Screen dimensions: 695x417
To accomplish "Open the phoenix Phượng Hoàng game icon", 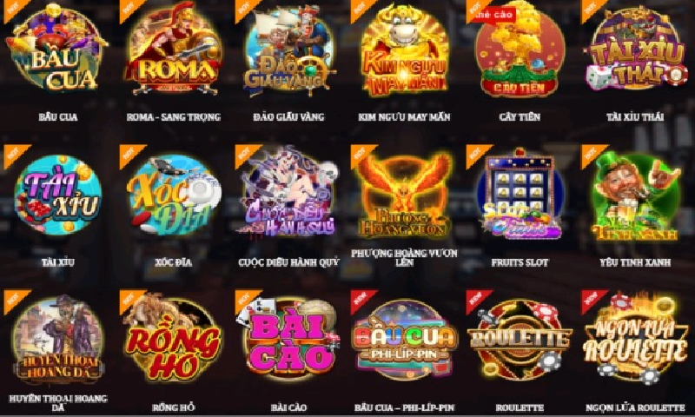I will point(404,195).
